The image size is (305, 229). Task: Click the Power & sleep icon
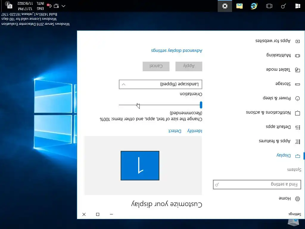(298, 98)
